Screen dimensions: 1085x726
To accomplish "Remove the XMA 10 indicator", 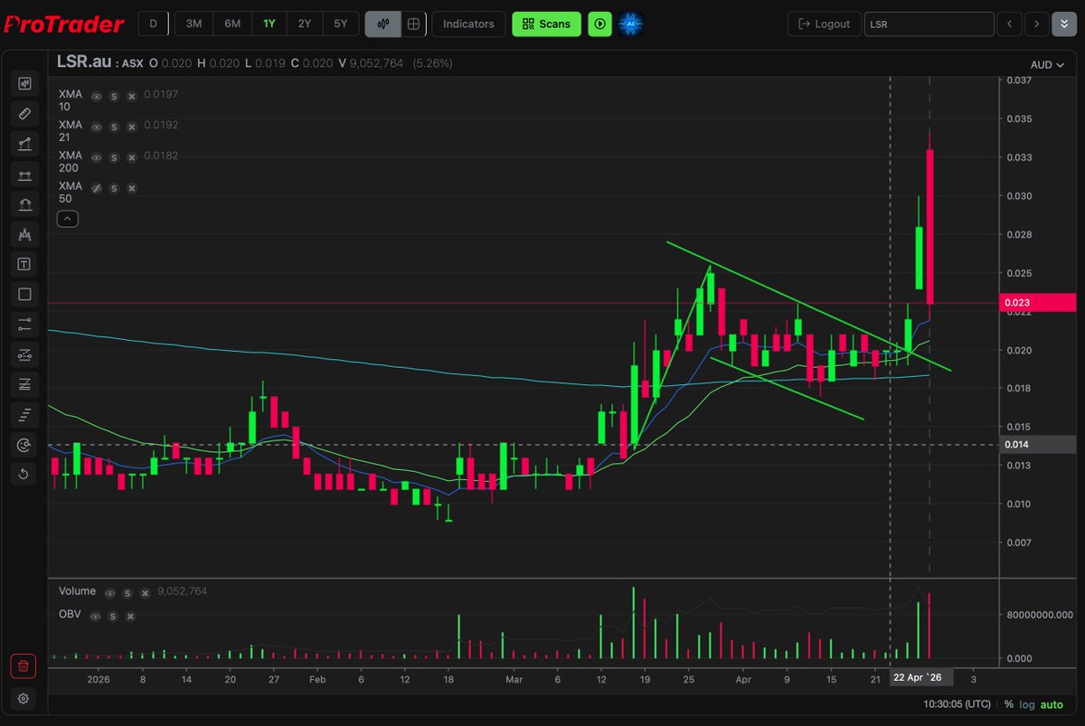I will [131, 96].
